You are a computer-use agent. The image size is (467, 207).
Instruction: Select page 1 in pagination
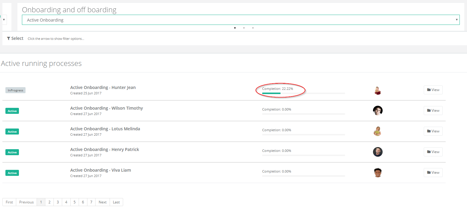point(41,202)
